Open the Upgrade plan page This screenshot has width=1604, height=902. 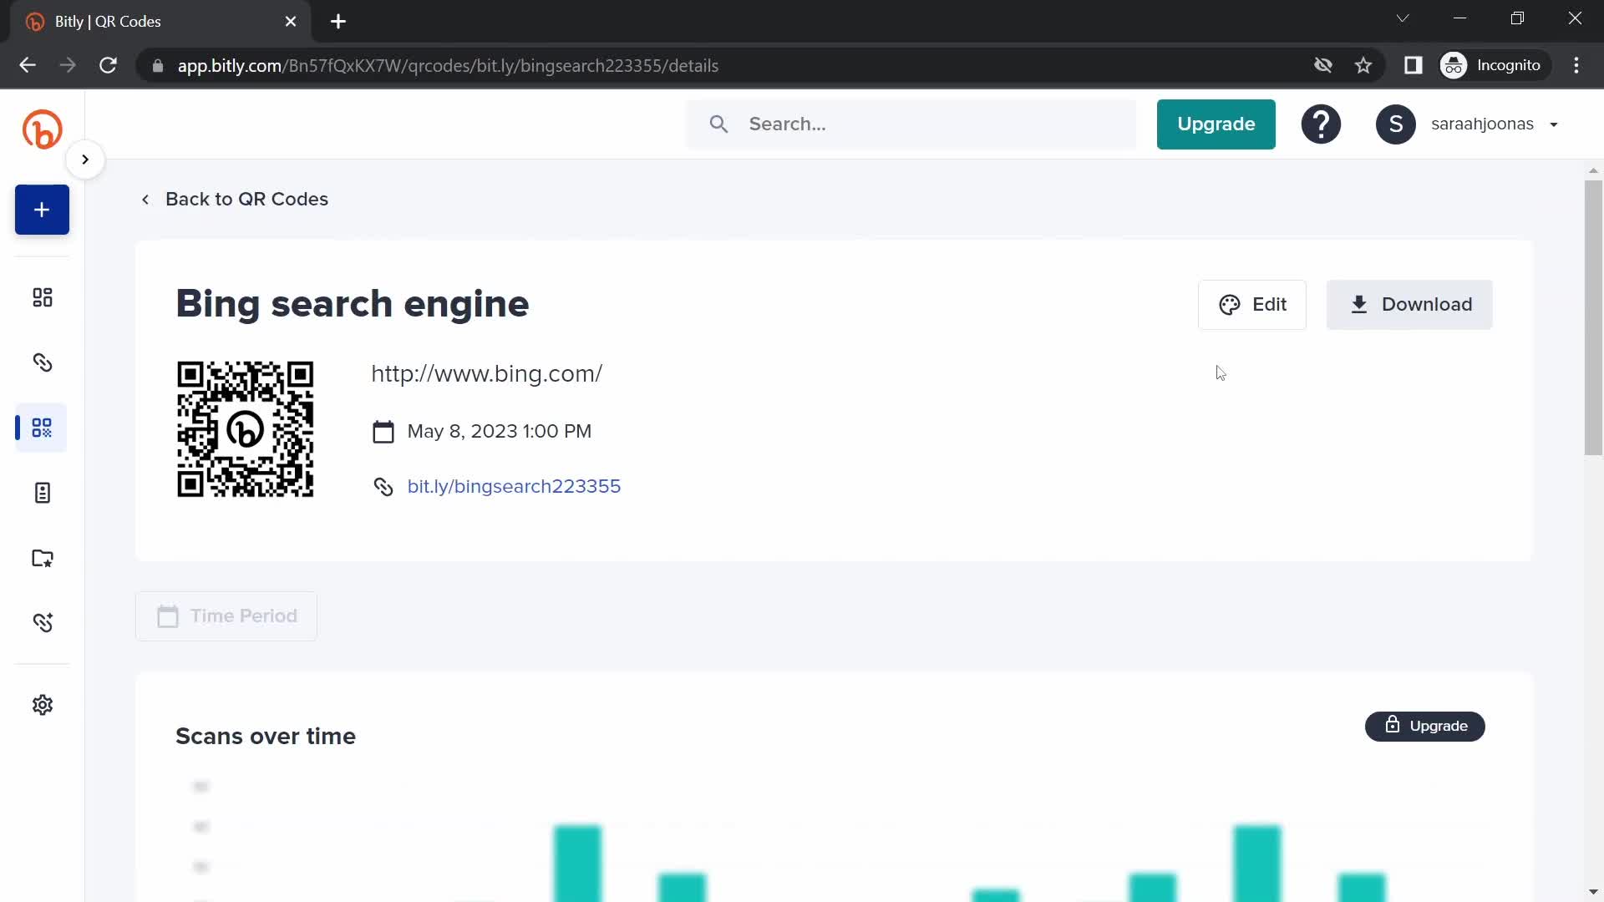(1216, 124)
